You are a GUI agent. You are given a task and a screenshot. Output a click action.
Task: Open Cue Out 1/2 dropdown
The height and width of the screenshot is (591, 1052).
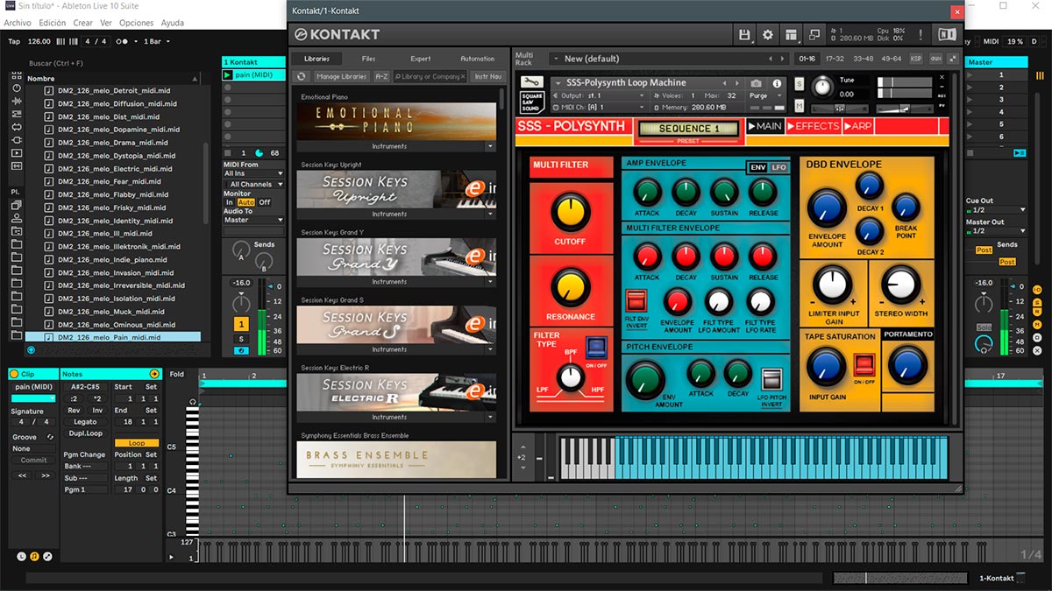pyautogui.click(x=996, y=210)
